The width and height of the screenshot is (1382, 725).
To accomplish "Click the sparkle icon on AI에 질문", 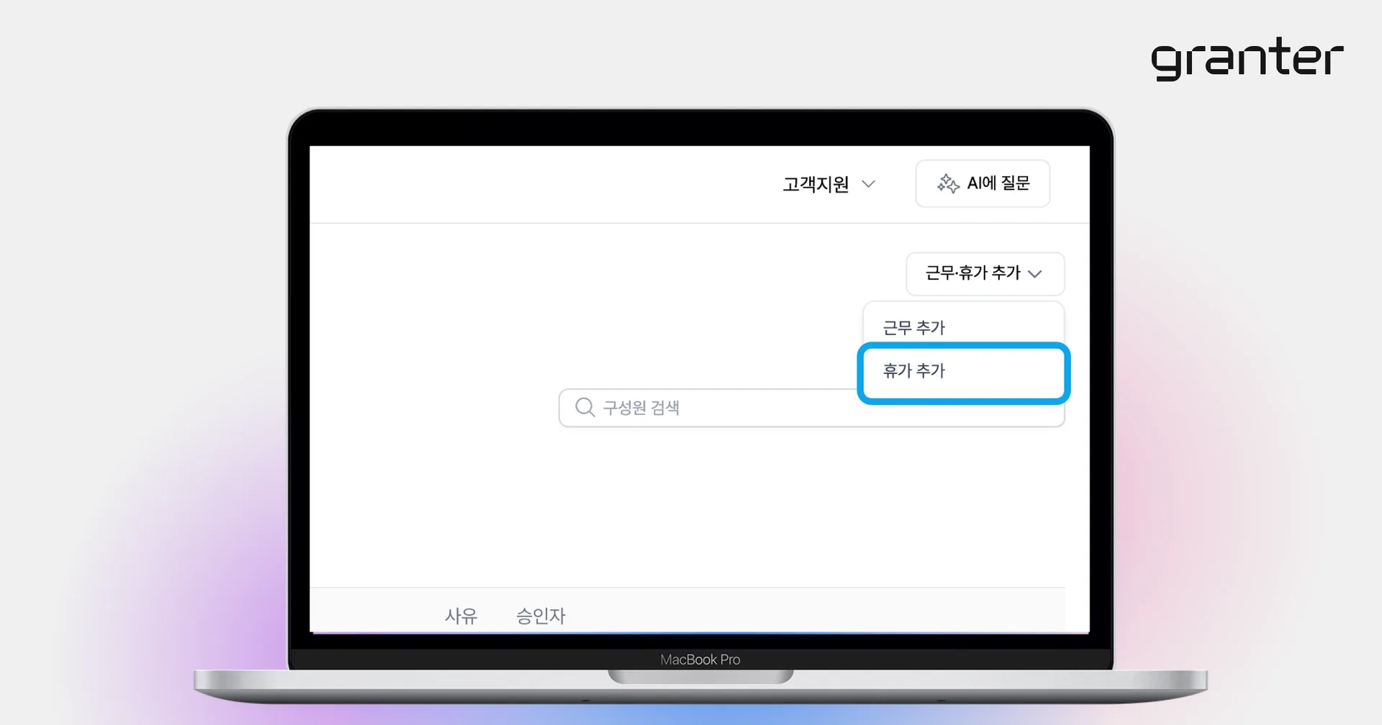I will coord(948,184).
